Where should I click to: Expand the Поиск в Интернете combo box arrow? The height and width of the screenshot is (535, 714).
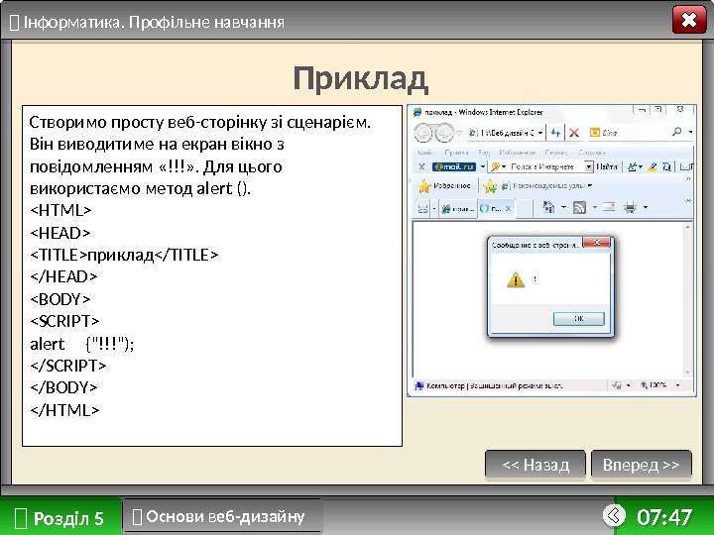click(x=589, y=167)
